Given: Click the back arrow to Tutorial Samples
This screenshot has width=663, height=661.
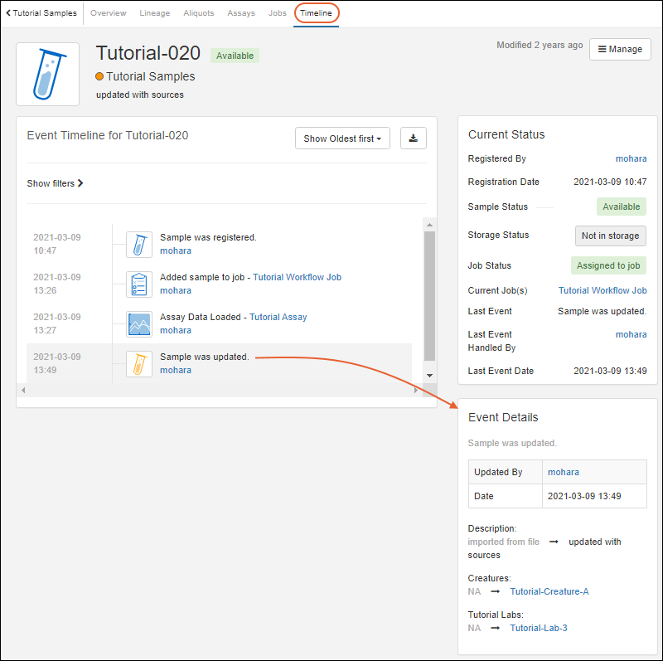Looking at the screenshot, I should 8,13.
